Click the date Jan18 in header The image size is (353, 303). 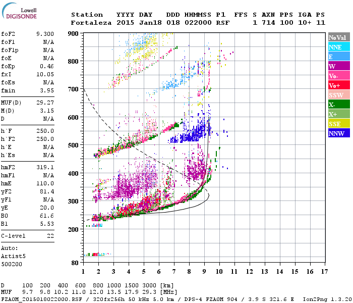click(150, 23)
